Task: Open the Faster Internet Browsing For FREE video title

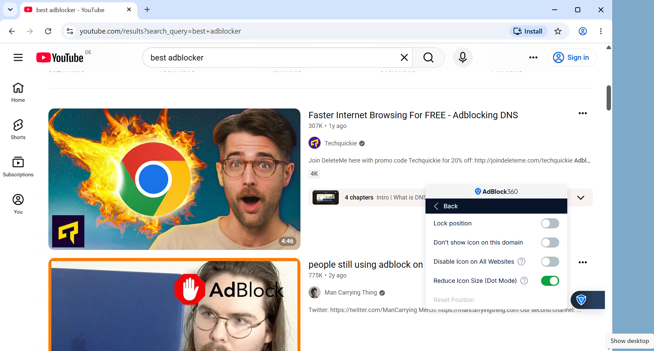Action: (x=413, y=115)
